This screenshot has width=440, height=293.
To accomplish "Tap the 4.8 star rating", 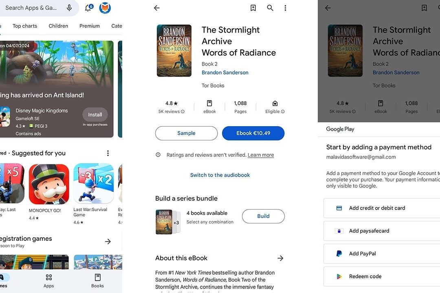I will point(172,103).
